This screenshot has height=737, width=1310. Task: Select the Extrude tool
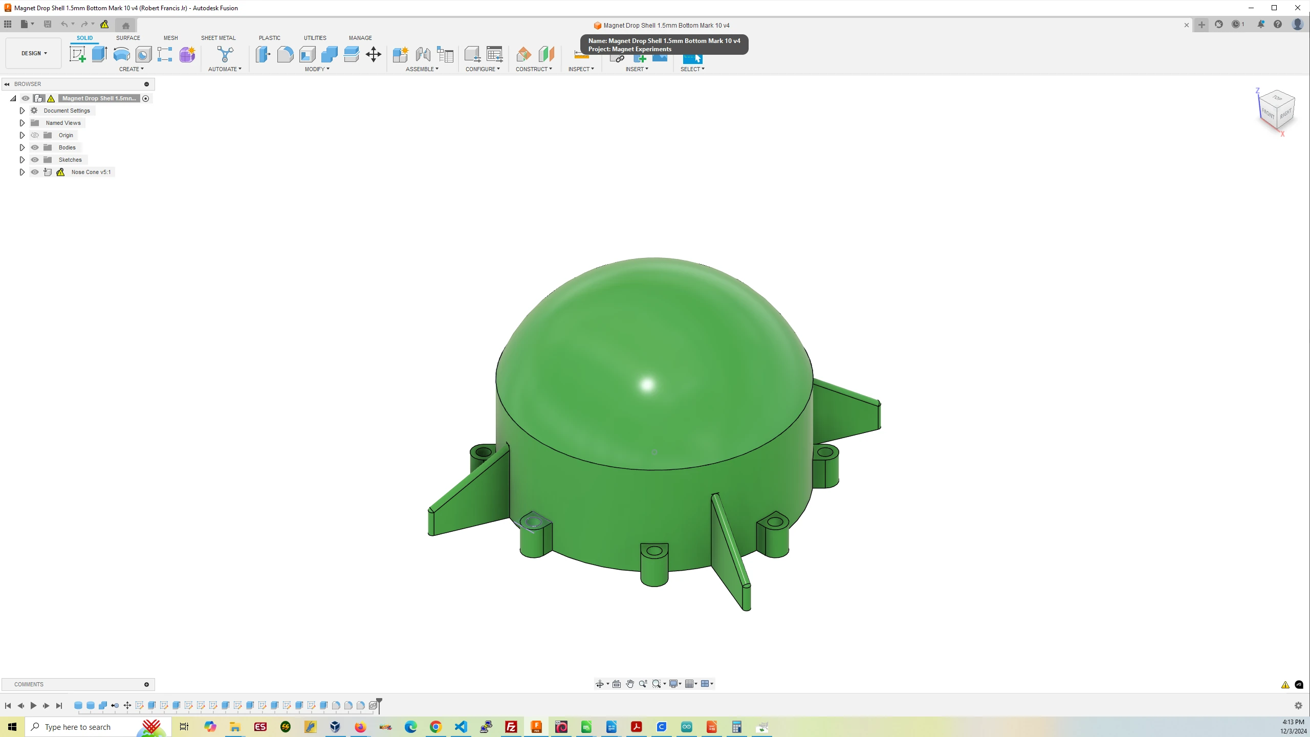(99, 54)
